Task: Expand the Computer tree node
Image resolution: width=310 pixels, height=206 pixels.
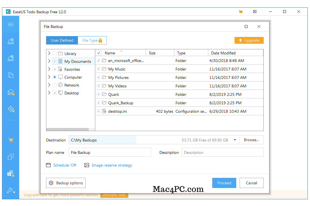Action: click(49, 77)
